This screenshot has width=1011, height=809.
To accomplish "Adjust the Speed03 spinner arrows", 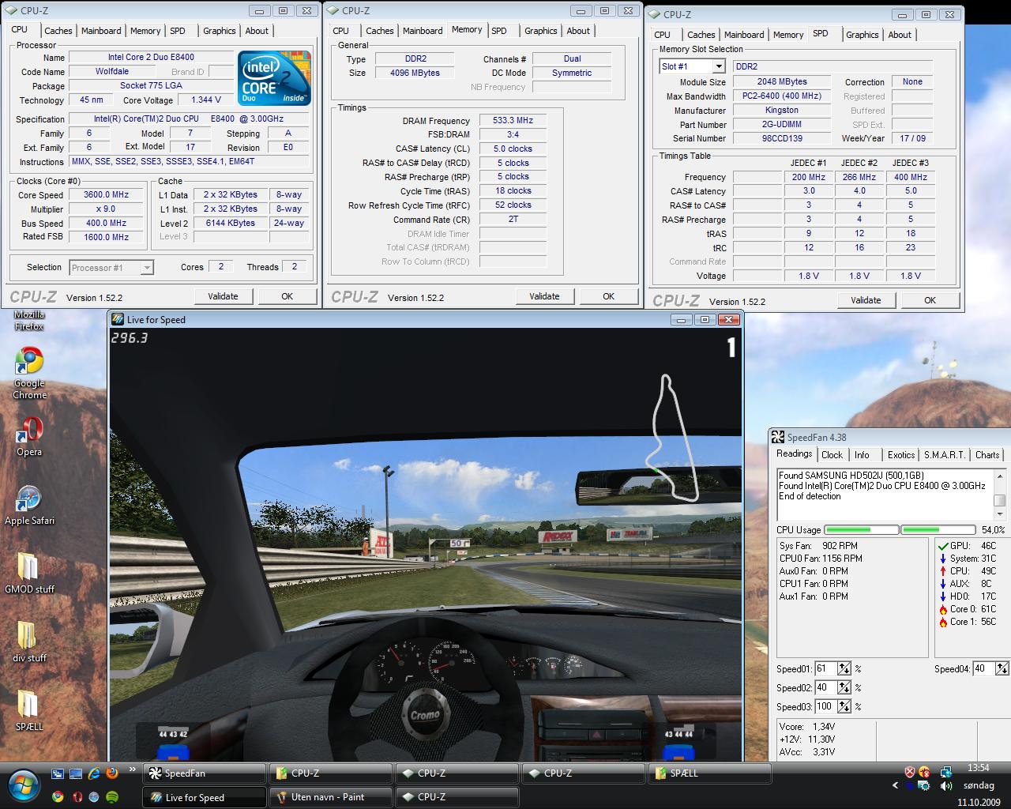I will point(844,707).
